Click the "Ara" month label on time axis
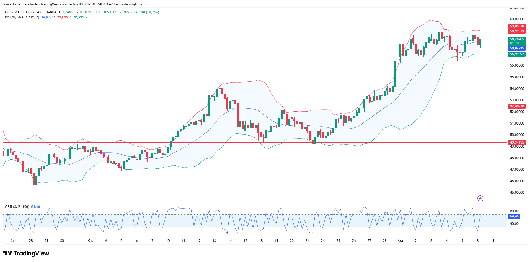 tap(400, 241)
